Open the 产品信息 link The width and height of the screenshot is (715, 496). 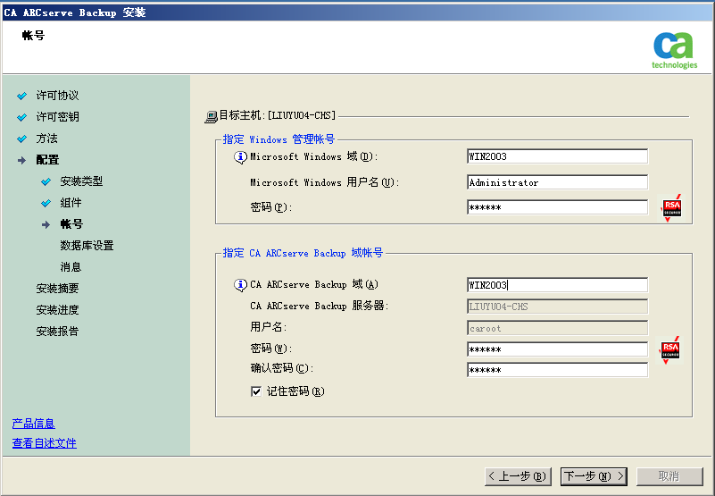click(33, 424)
